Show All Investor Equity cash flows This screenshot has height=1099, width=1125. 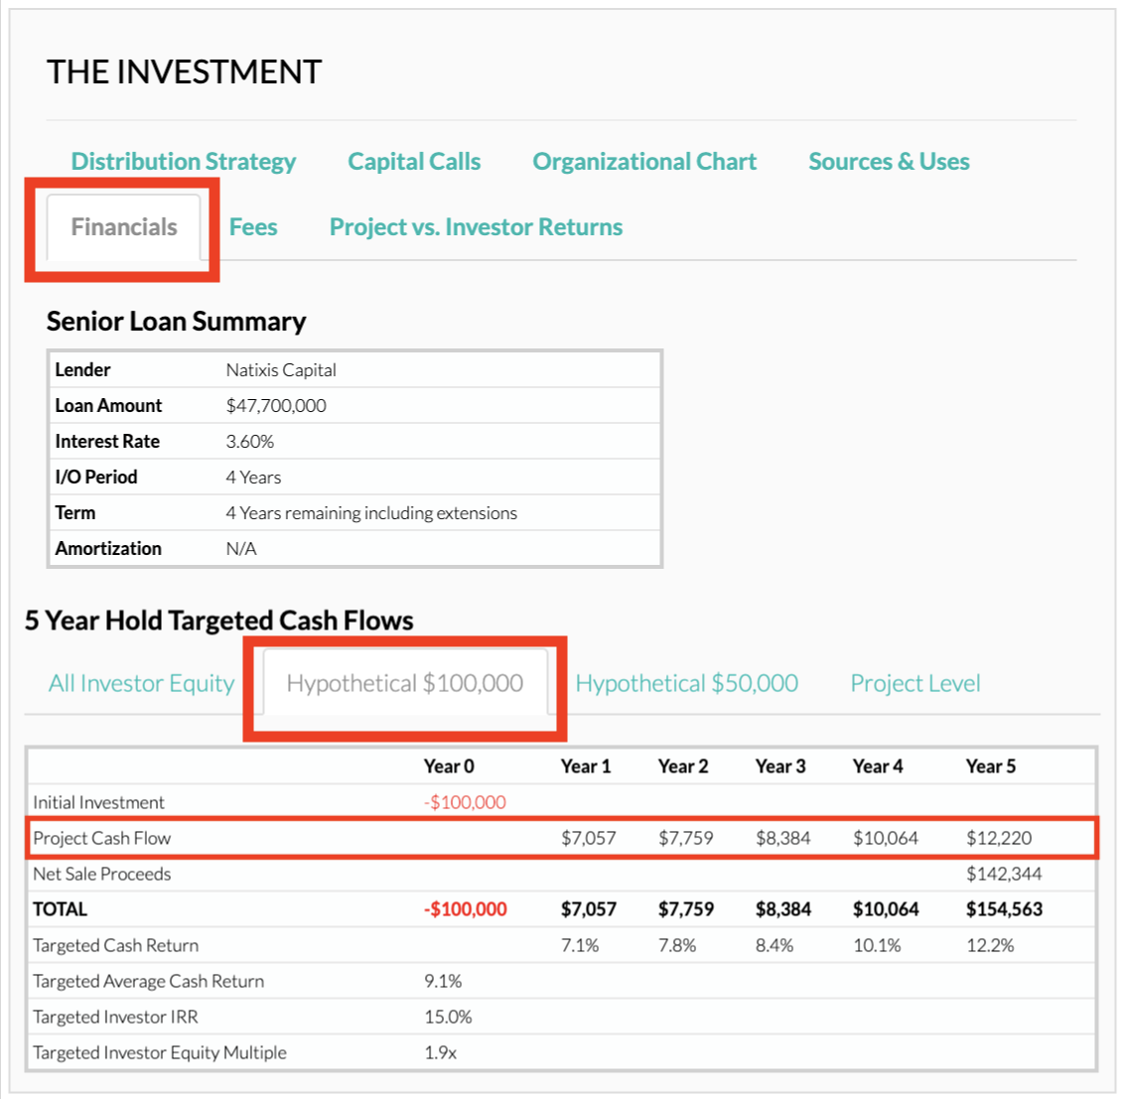[141, 684]
